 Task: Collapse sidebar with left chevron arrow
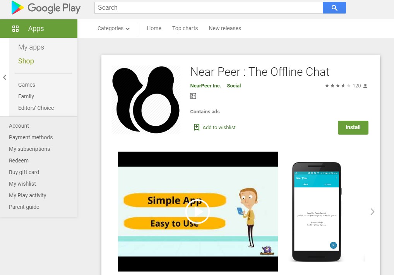(5, 77)
